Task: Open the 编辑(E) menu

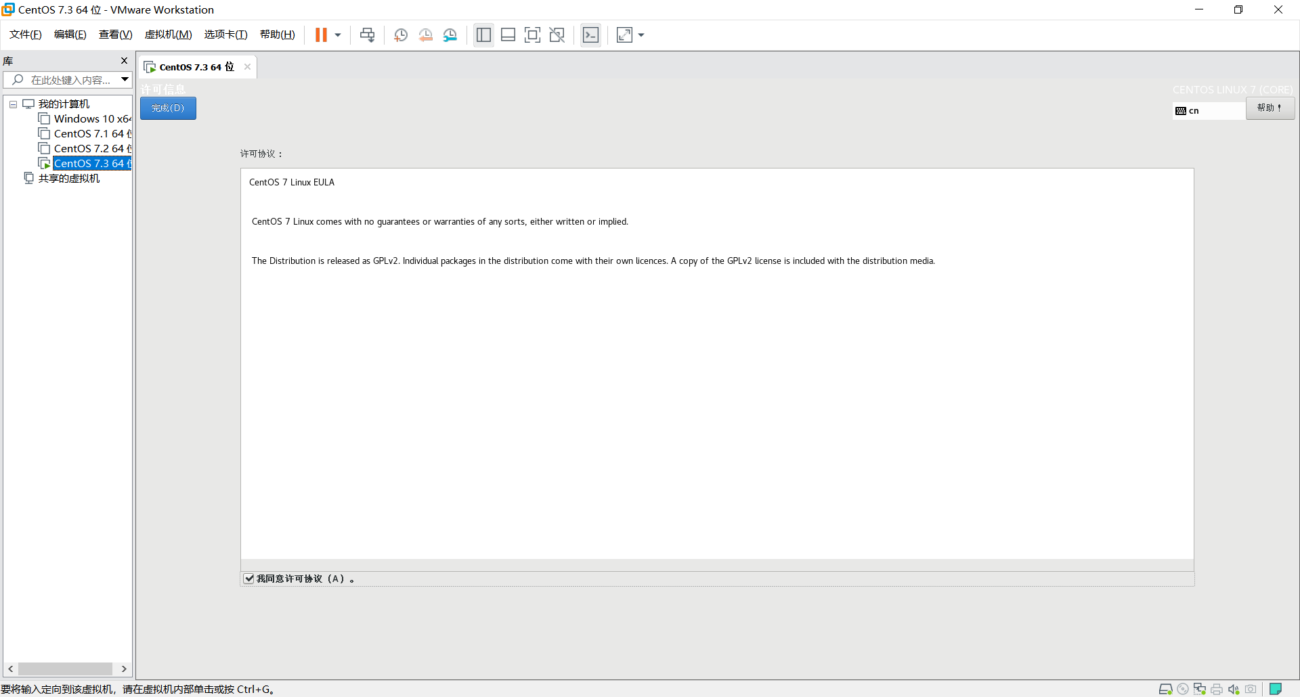Action: [x=70, y=35]
